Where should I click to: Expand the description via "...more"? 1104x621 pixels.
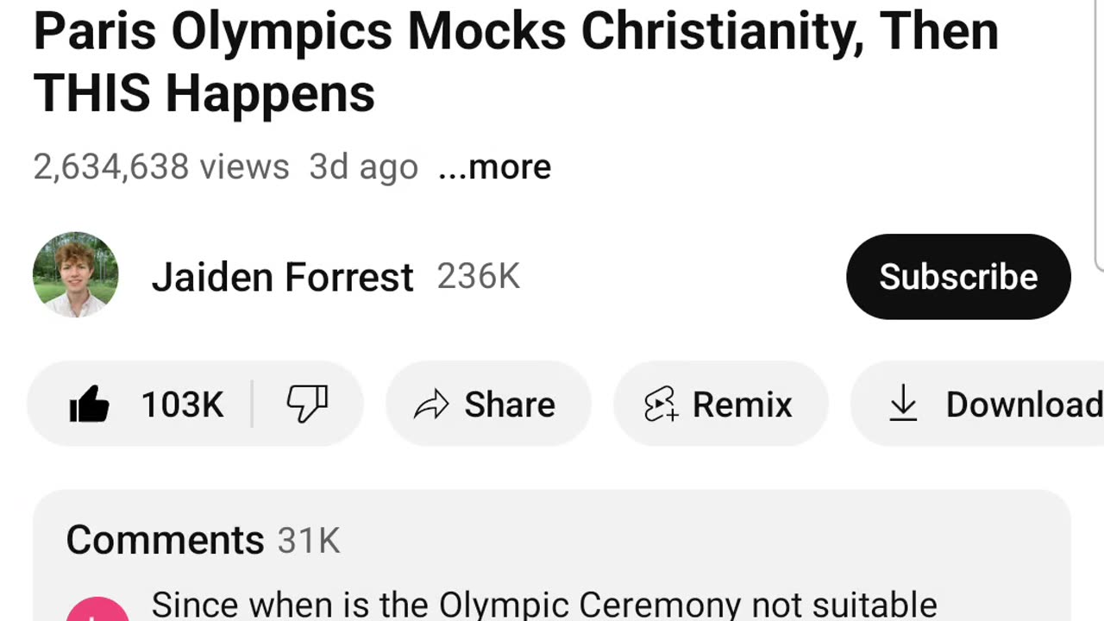pyautogui.click(x=494, y=166)
